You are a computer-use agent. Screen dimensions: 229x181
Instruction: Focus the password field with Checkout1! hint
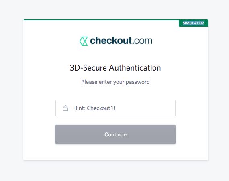(x=115, y=108)
